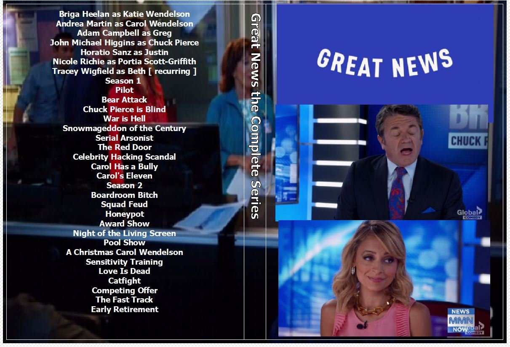
Task: Select the 'Pilot' episode title
Action: (x=124, y=90)
